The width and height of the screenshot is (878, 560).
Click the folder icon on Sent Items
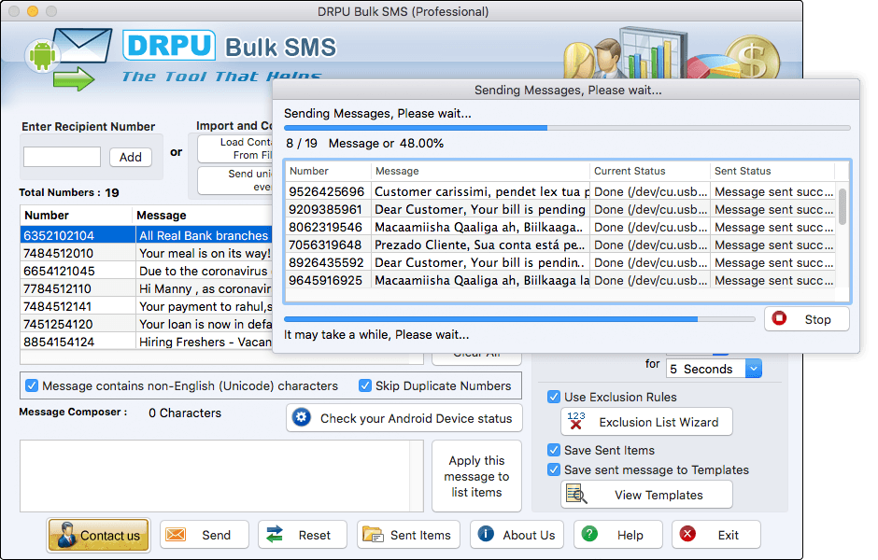(x=373, y=534)
